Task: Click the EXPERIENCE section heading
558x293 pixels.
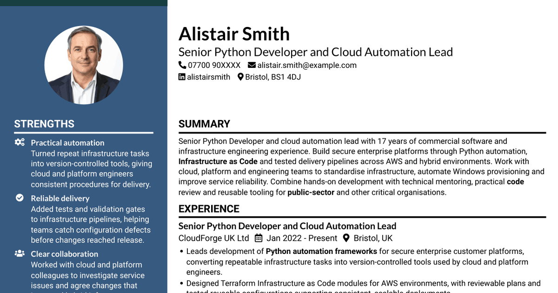Action: (209, 209)
